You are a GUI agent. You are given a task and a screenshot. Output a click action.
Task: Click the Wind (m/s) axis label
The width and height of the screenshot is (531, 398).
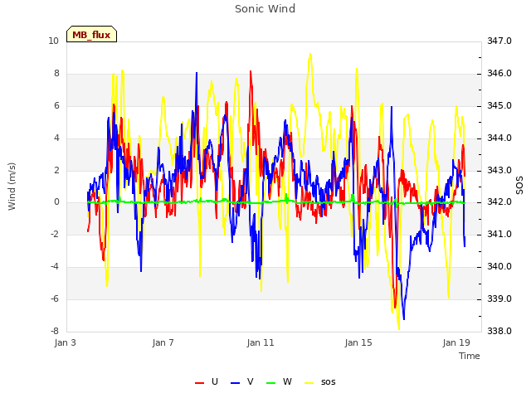coord(12,187)
